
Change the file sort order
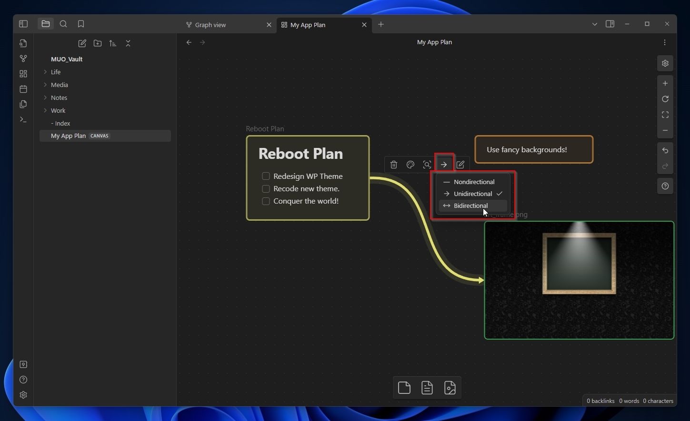tap(113, 43)
